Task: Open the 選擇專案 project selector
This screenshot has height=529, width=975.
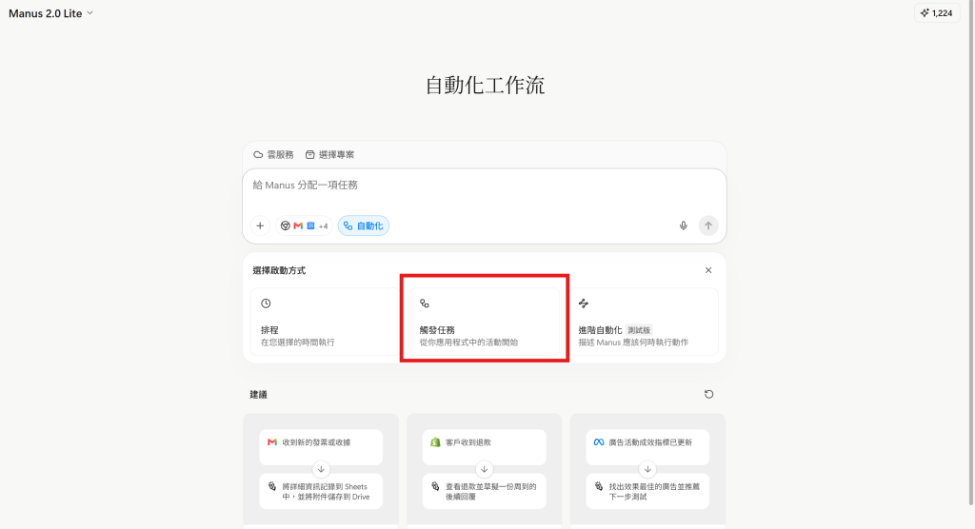Action: (x=329, y=155)
